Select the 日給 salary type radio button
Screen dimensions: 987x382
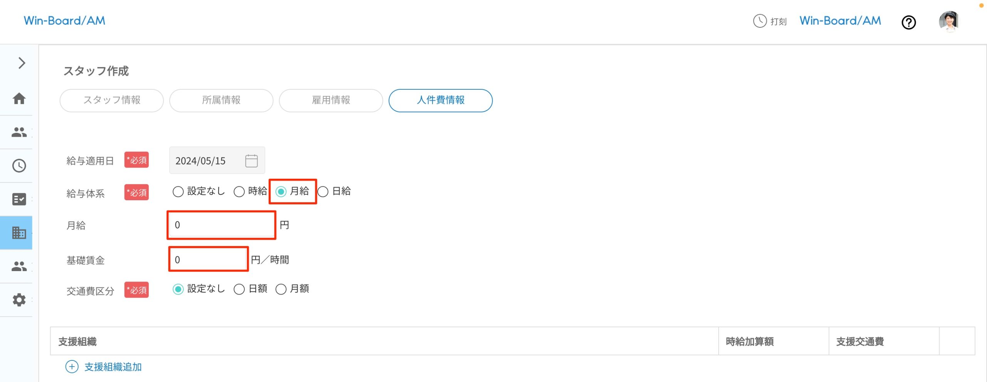click(x=323, y=191)
